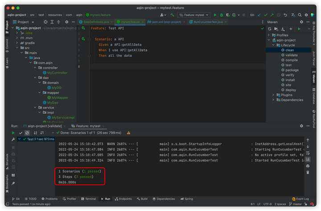Viewport: 321px width, 211px height.
Task: Expand the gradle folder in project tree
Action: pos(17,43)
